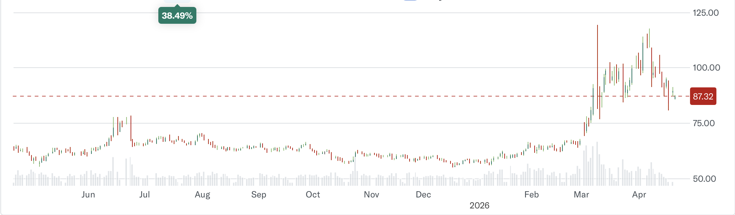Click the Mar month label
The width and height of the screenshot is (735, 215).
[581, 195]
